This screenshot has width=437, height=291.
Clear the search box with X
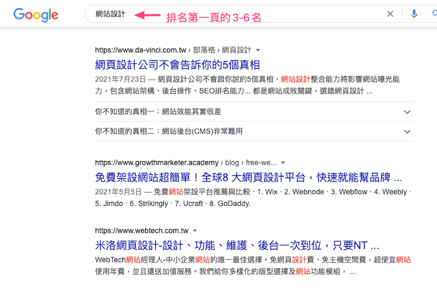(390, 14)
